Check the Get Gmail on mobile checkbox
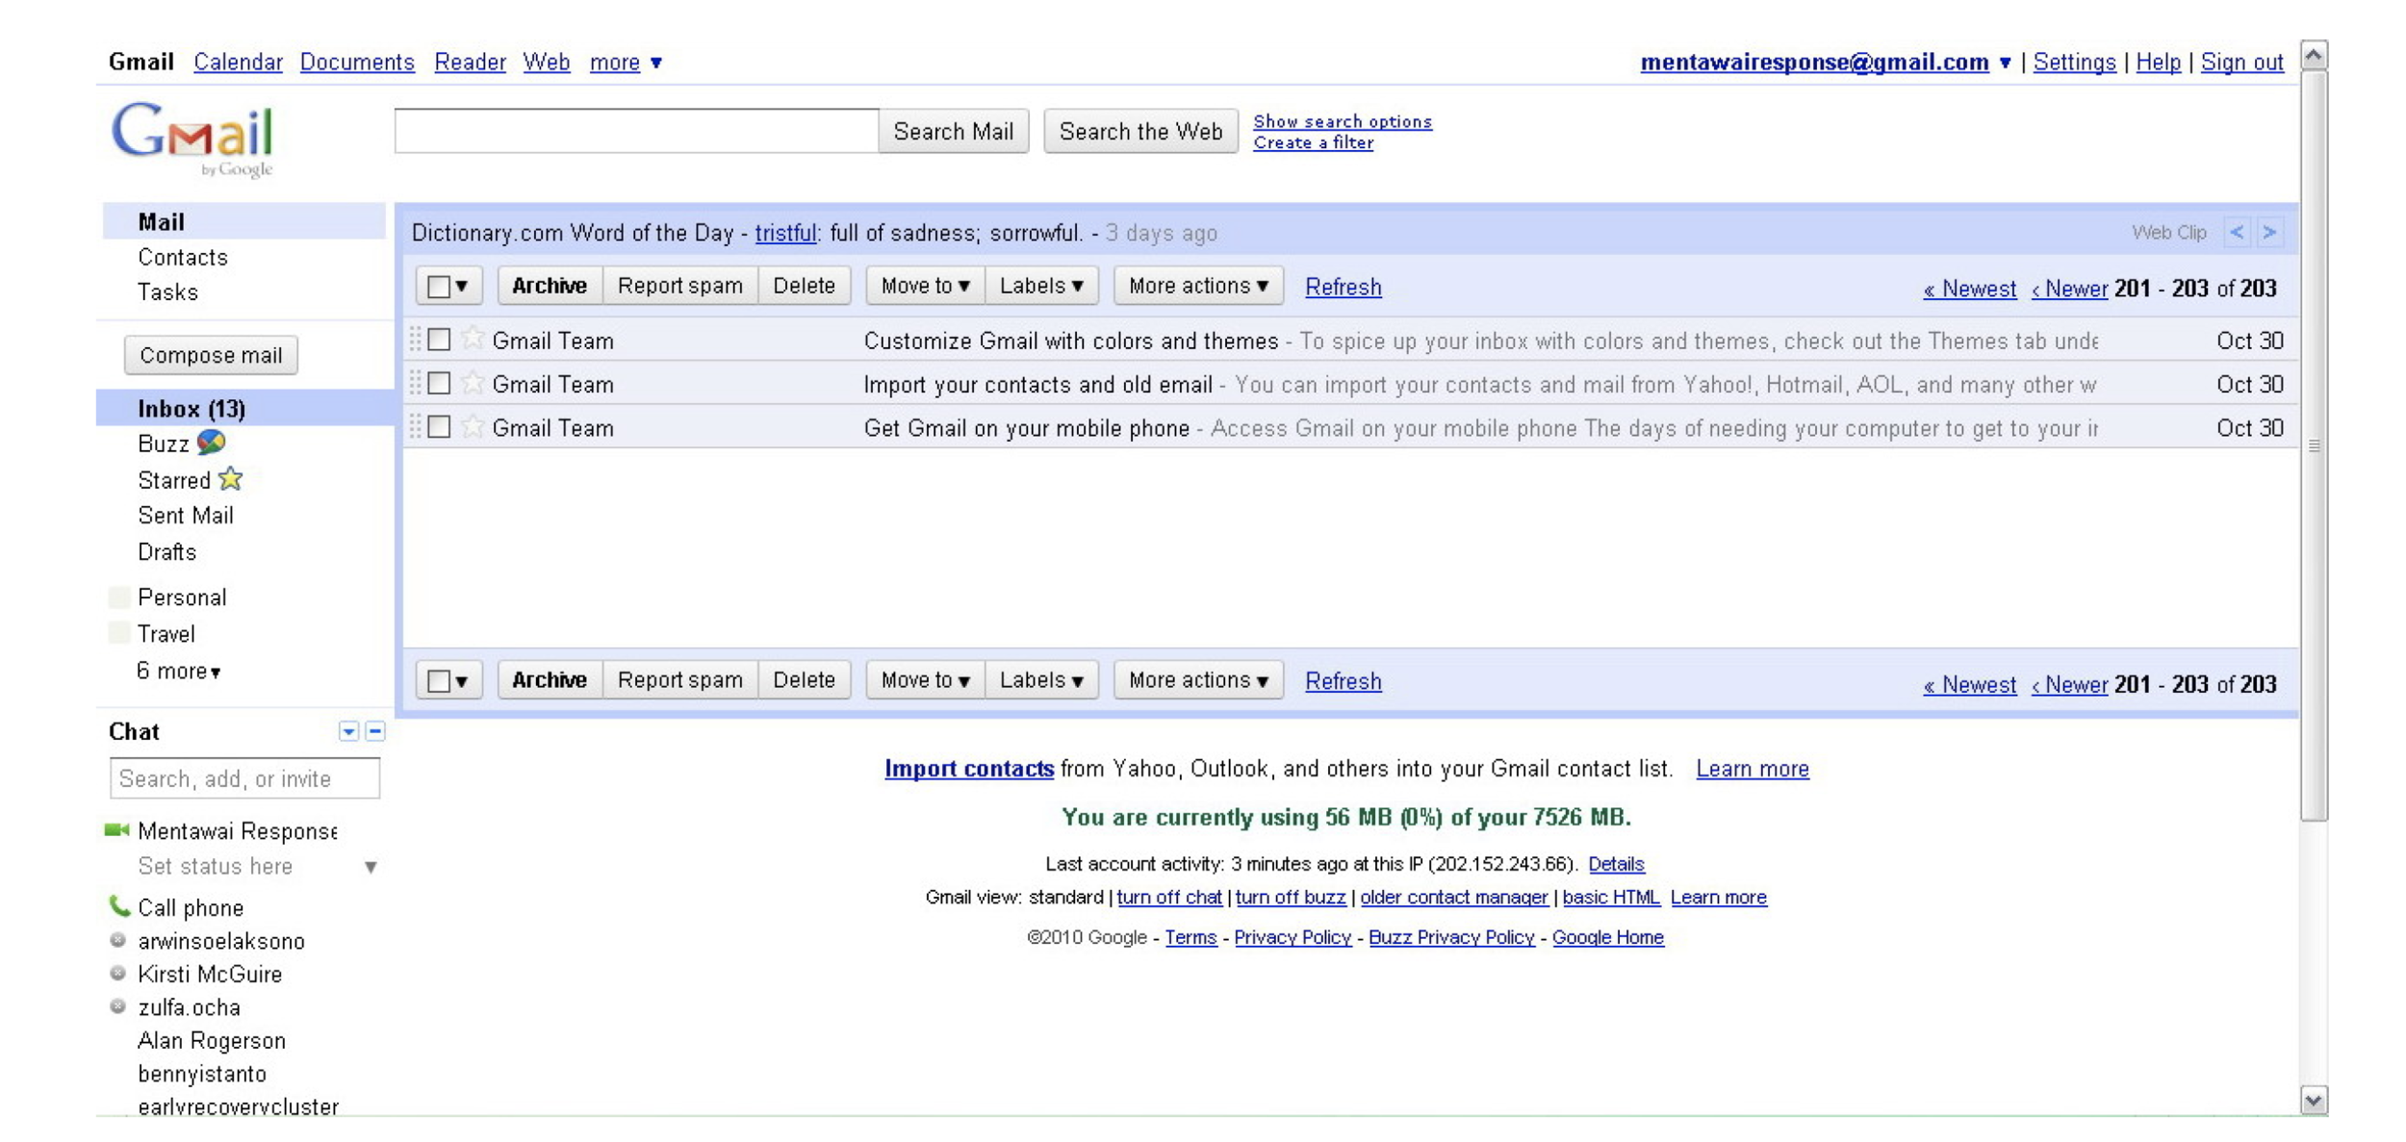The height and width of the screenshot is (1142, 2406). click(x=439, y=427)
